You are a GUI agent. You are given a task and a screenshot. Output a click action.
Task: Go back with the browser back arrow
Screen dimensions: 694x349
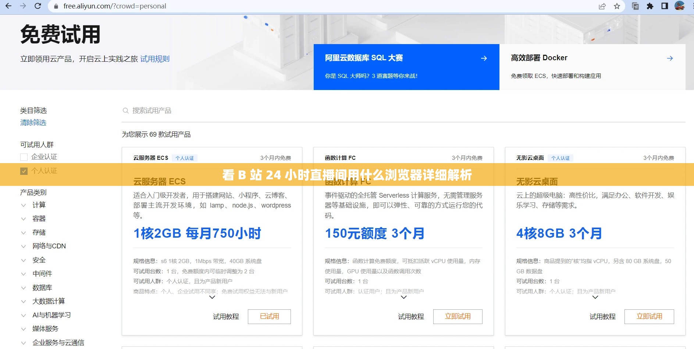pyautogui.click(x=8, y=6)
